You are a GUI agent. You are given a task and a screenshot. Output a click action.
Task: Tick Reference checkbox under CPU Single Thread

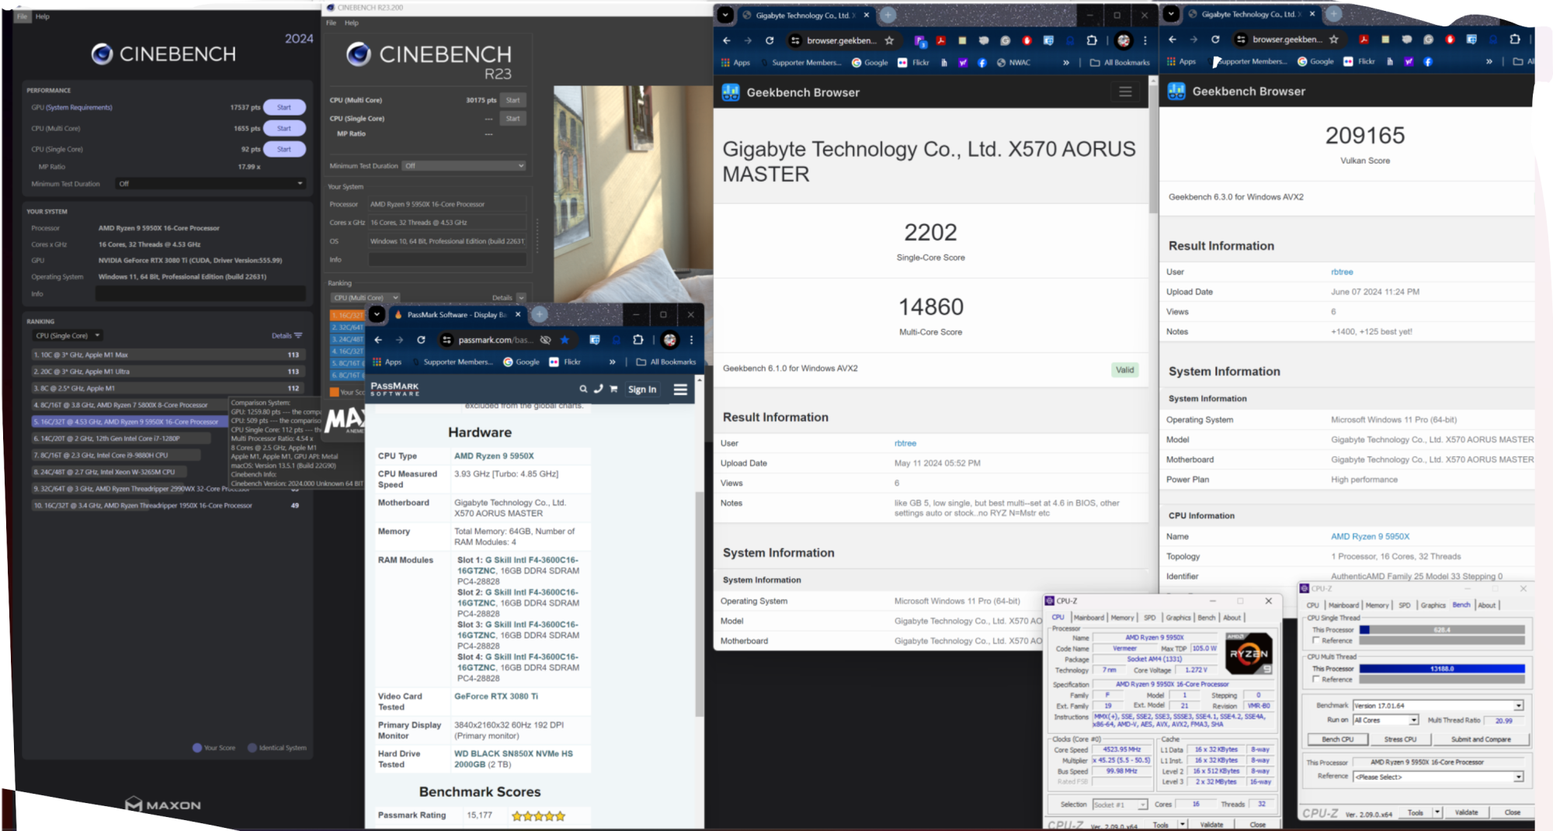(x=1316, y=641)
